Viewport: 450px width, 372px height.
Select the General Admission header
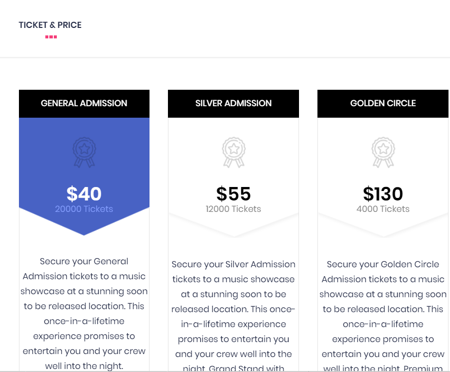click(x=84, y=103)
